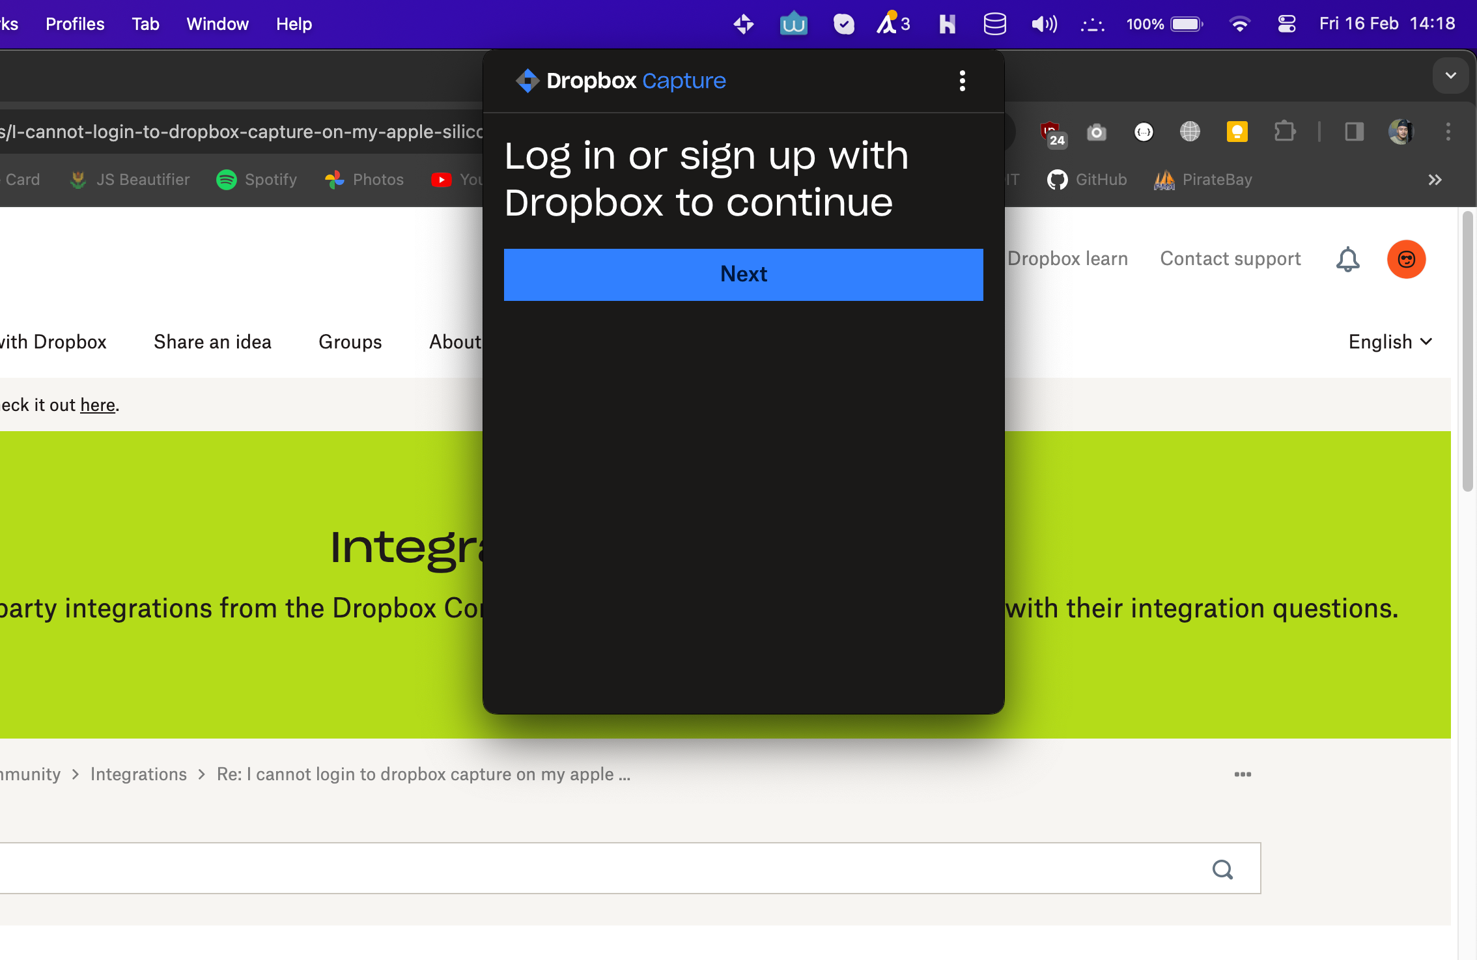Open the English language dropdown
This screenshot has height=960, width=1477.
[x=1390, y=342]
